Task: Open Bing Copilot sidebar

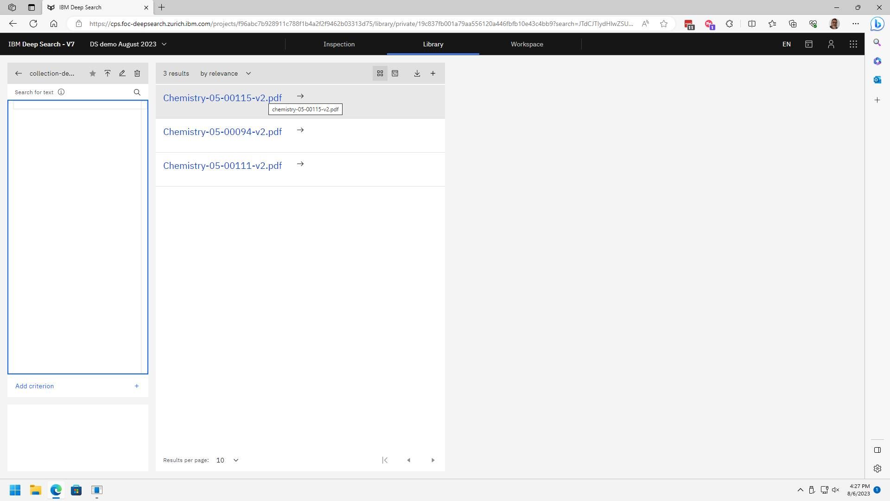Action: (x=877, y=24)
